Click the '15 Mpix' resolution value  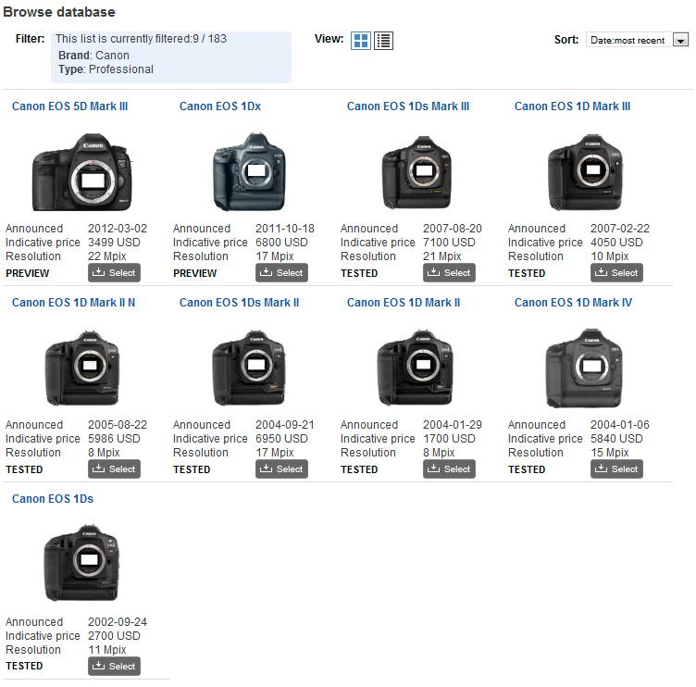point(610,453)
